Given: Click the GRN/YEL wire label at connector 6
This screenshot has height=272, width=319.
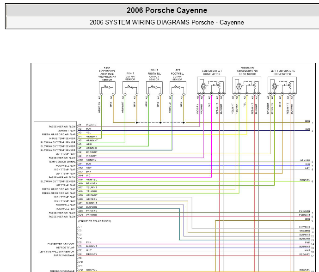Looking at the screenshot, I should pos(305,180).
